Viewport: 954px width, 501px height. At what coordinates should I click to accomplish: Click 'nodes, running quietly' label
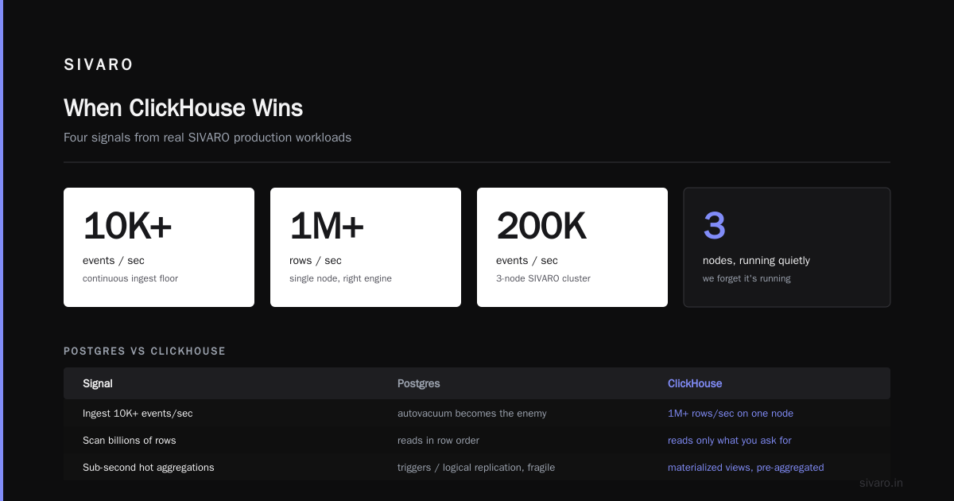click(x=756, y=260)
